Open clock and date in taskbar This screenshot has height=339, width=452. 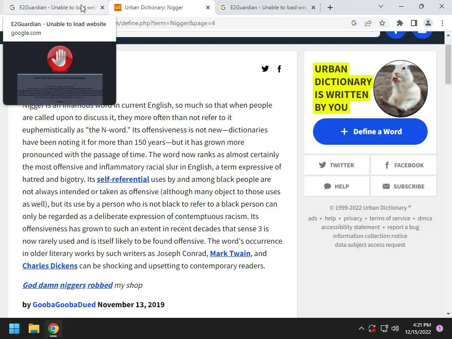418,328
